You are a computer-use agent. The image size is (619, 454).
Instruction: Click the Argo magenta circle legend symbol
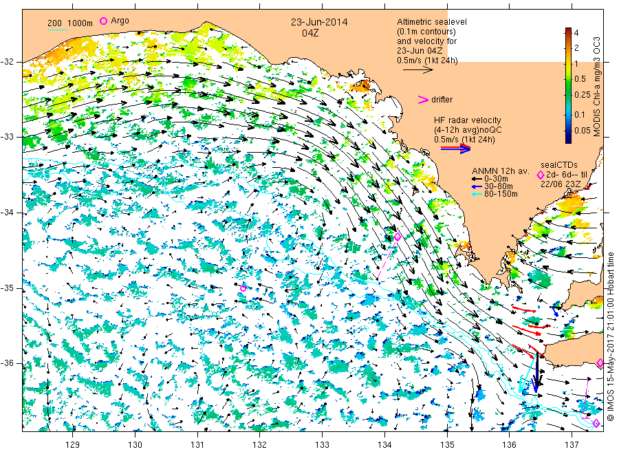(103, 21)
